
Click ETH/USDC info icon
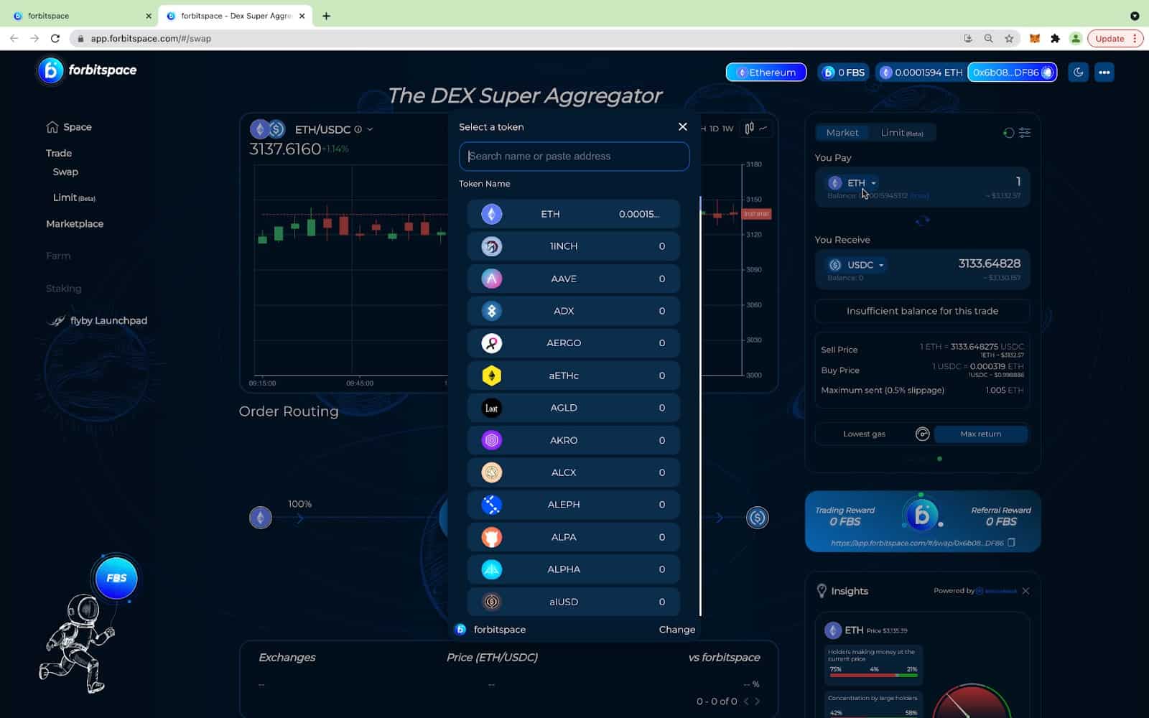358,129
